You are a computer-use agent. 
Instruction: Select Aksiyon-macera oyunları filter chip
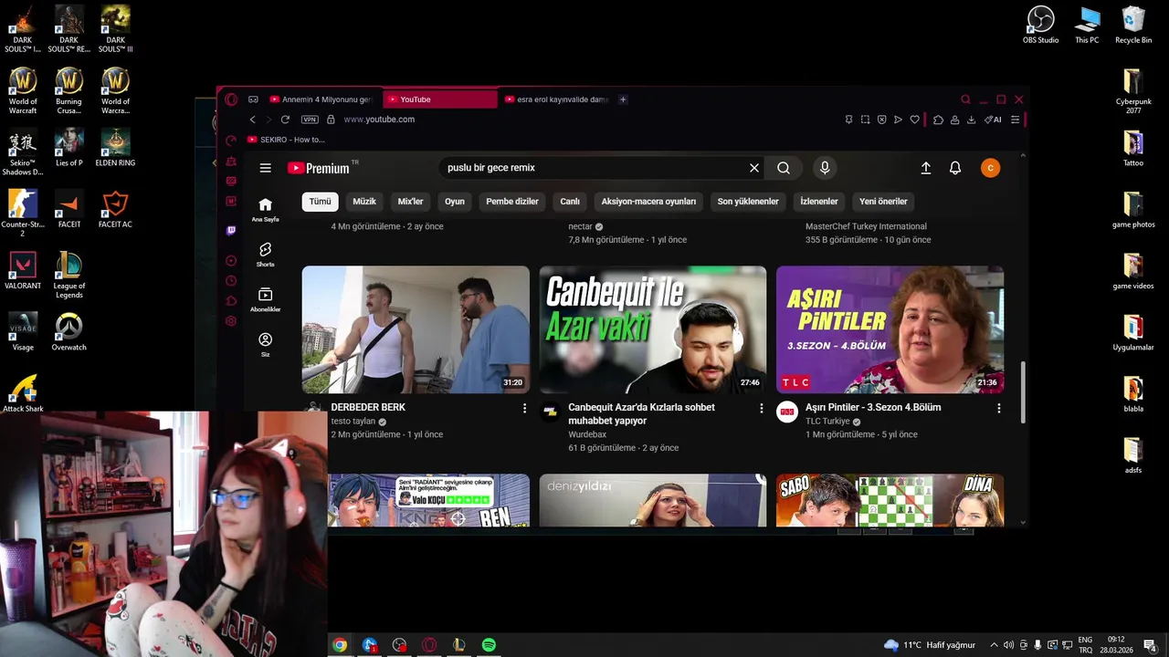click(648, 202)
